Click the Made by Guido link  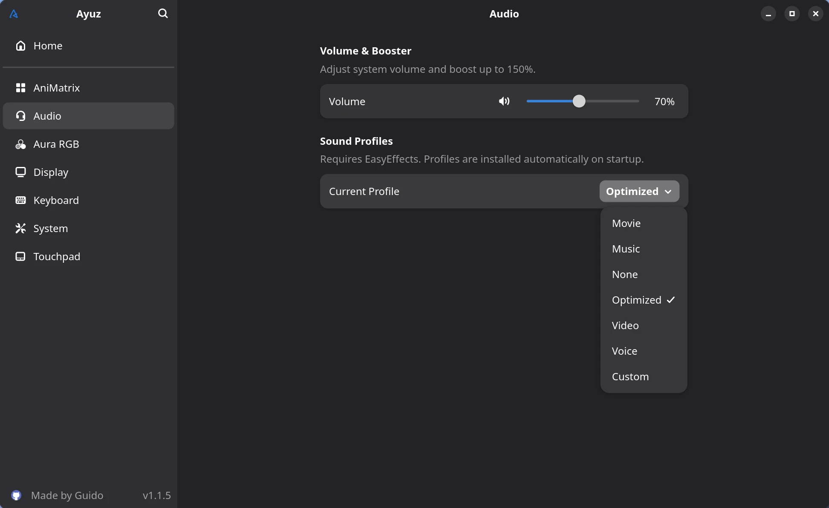(67, 495)
